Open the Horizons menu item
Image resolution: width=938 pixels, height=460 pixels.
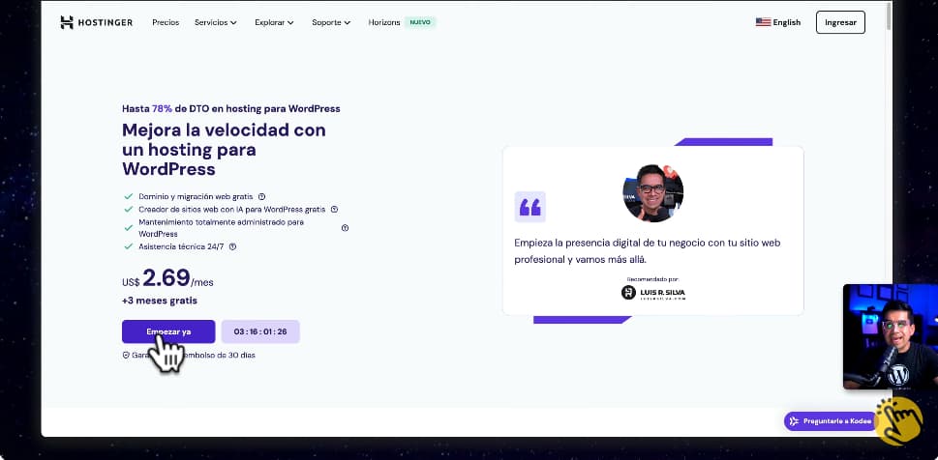coord(384,22)
